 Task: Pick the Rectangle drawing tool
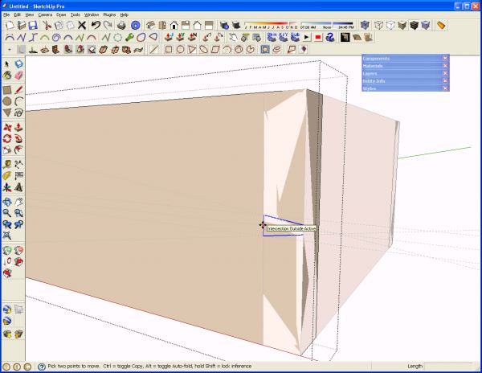coord(7,90)
